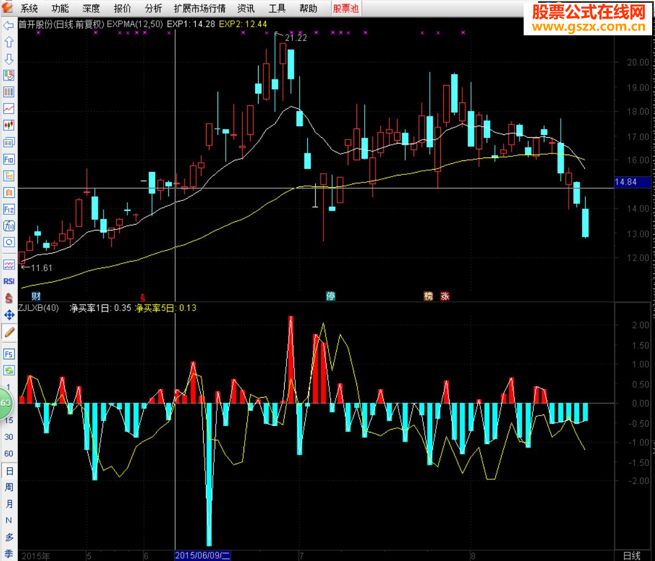Open the 帮助 menu
This screenshot has width=655, height=561.
click(x=308, y=8)
